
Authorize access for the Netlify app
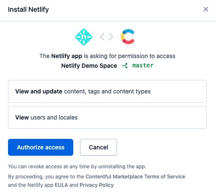pos(40,147)
